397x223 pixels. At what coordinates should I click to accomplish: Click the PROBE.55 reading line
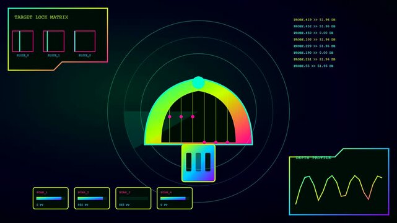[x=313, y=66]
